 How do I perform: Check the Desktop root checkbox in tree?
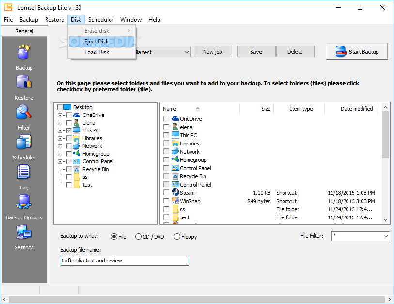(60, 107)
